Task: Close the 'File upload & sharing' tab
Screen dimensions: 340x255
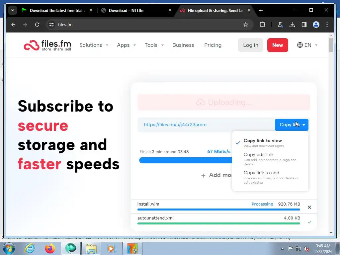Action: coord(249,10)
